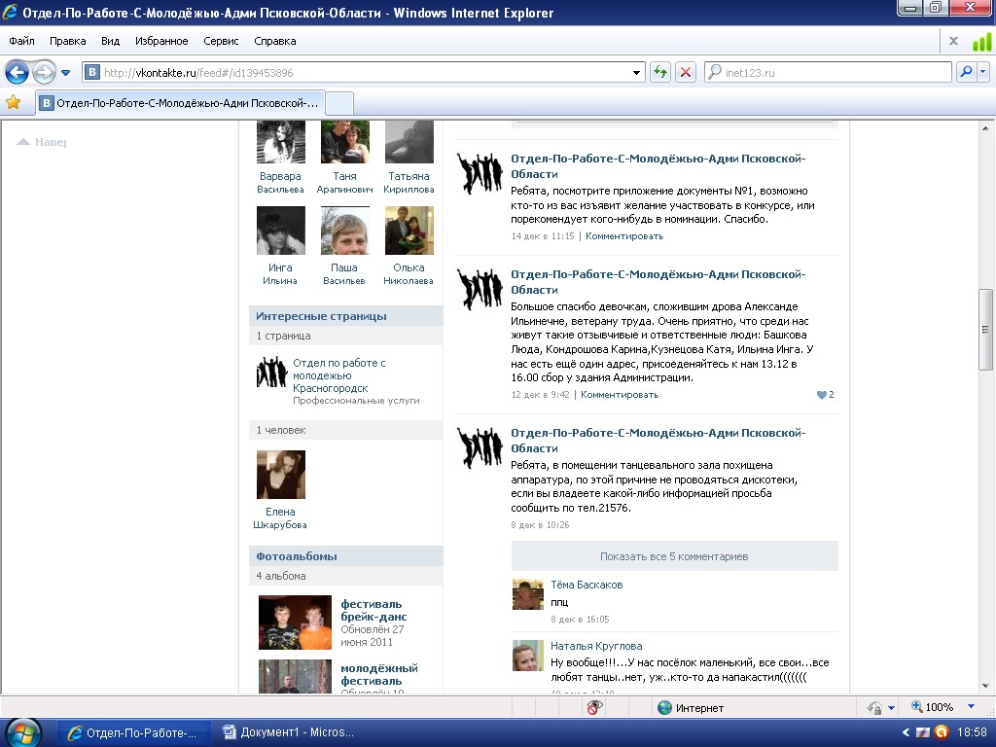Image resolution: width=996 pixels, height=747 pixels.
Task: Open the Правка menu
Action: coord(67,41)
